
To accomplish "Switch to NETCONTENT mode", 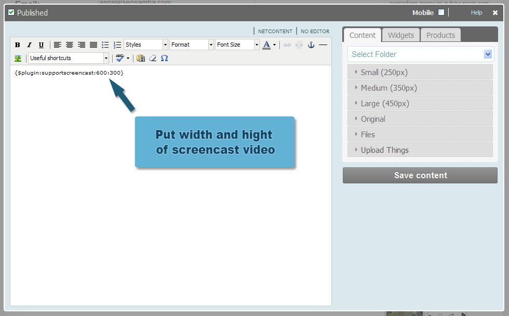I will click(275, 32).
